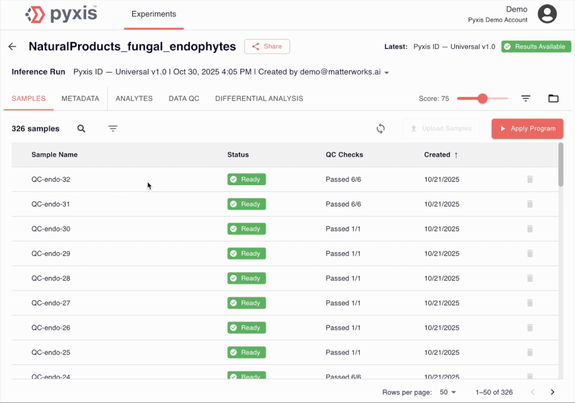Open the DIFFERENTIAL ANALYSIS tab

[259, 98]
